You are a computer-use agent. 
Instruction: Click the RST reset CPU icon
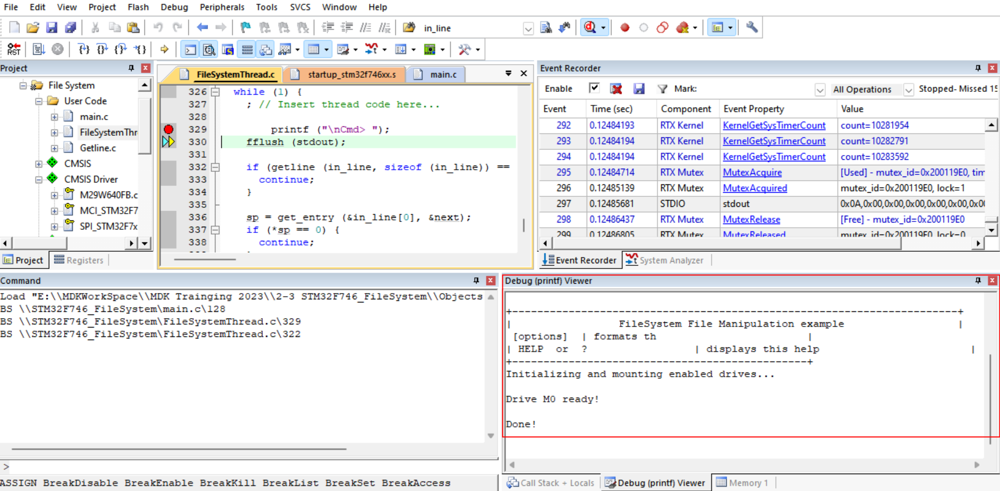point(14,49)
